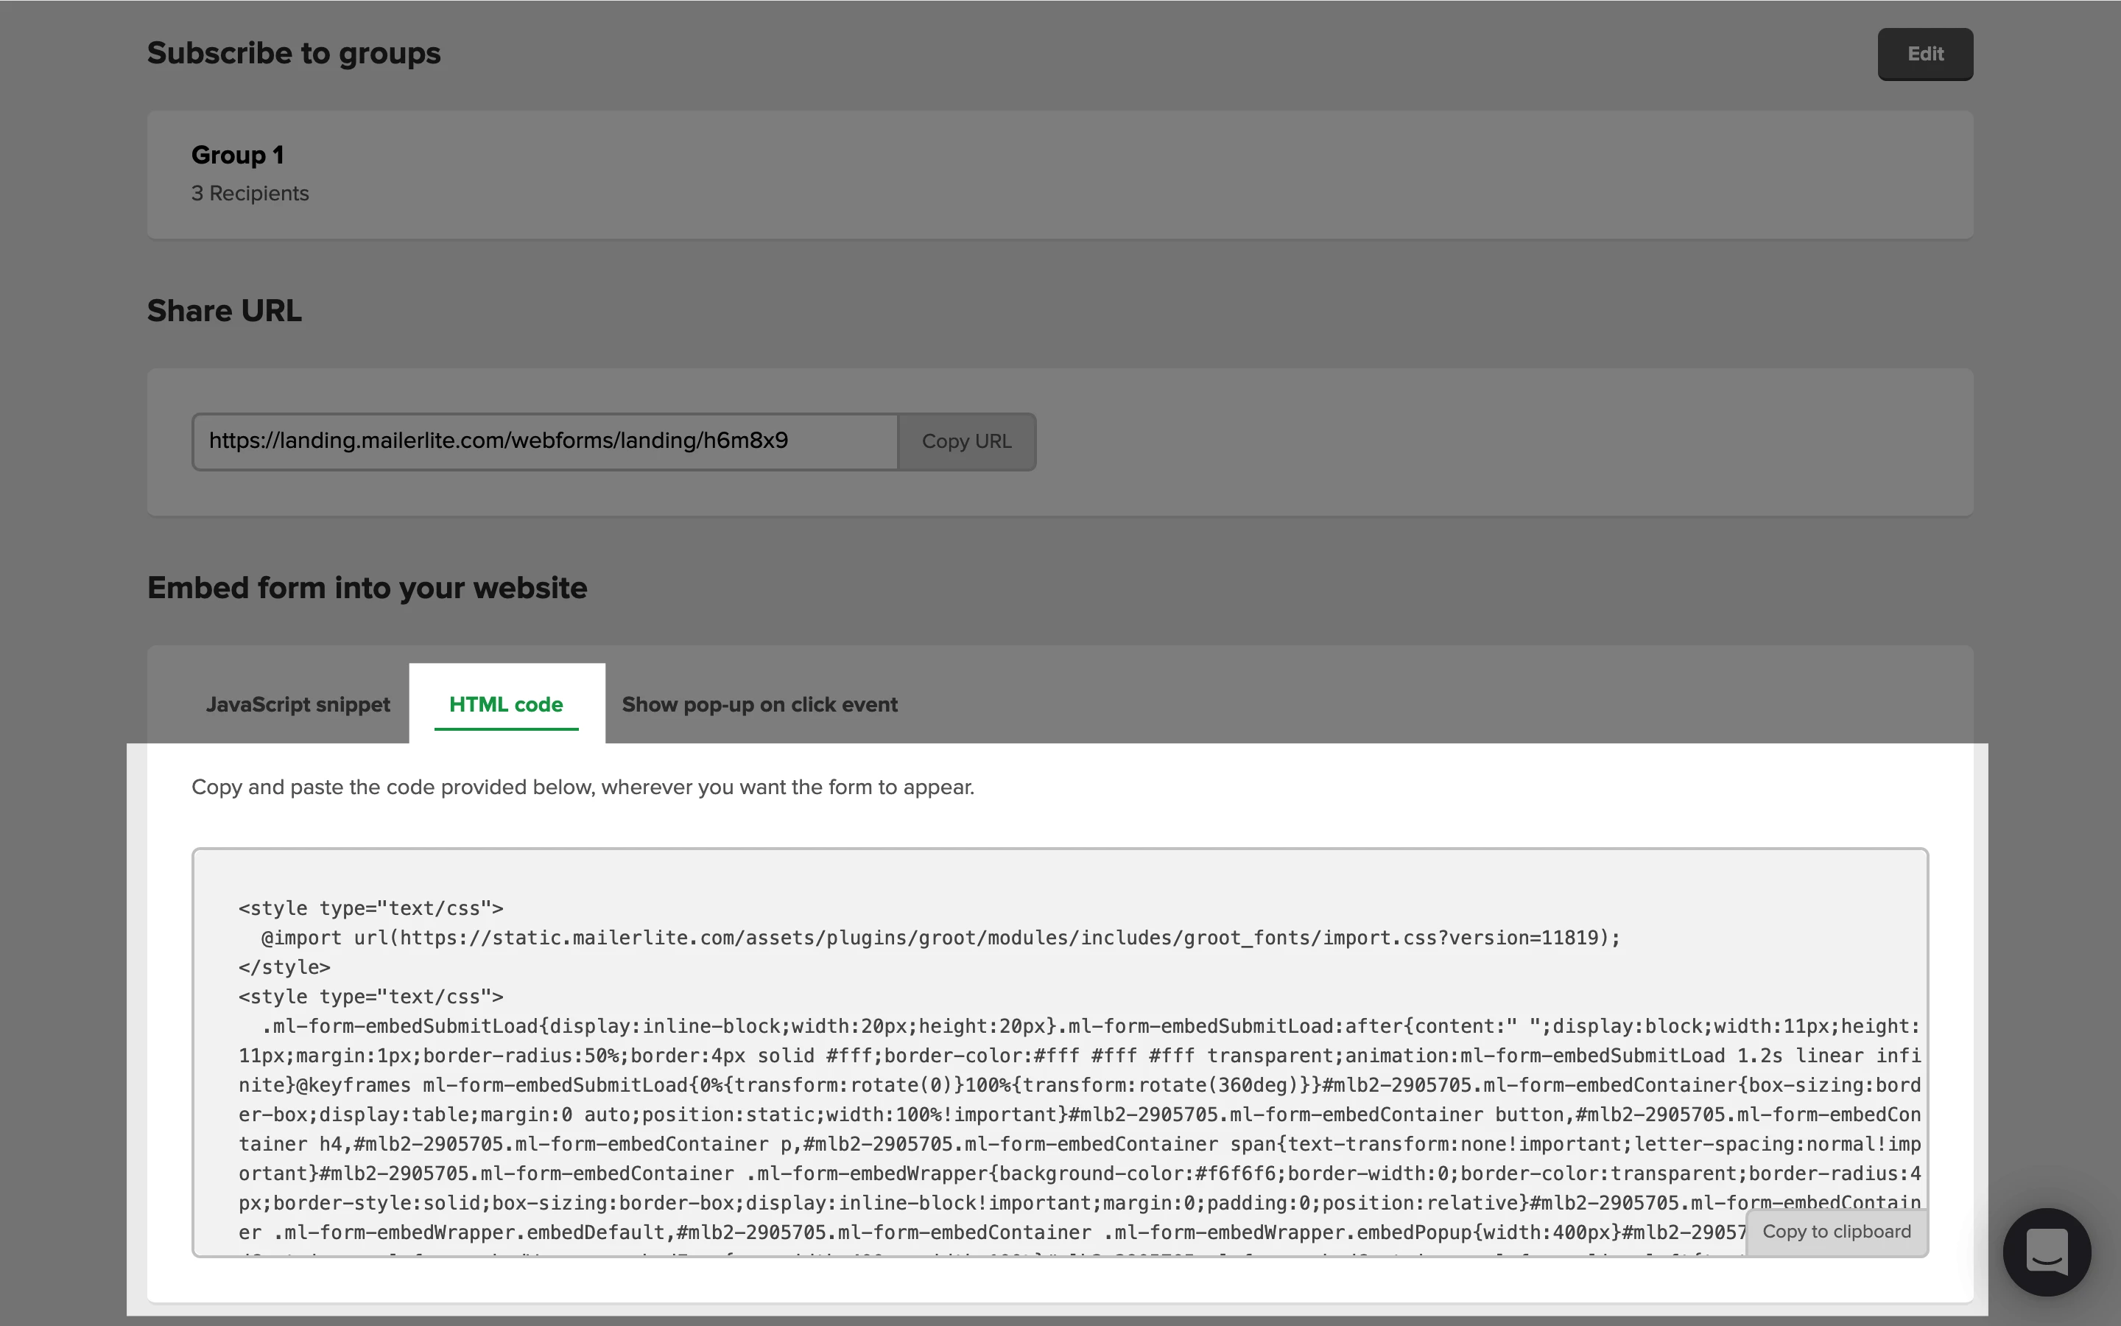
Task: Click the closing </style> code line
Action: pyautogui.click(x=284, y=967)
